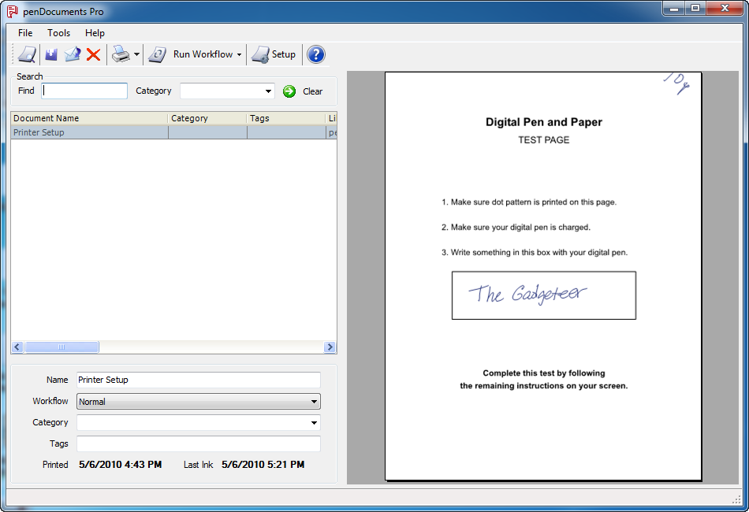Open the Category dropdown in document details

coord(315,422)
